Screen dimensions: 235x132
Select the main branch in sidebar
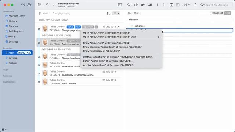pos(17,53)
